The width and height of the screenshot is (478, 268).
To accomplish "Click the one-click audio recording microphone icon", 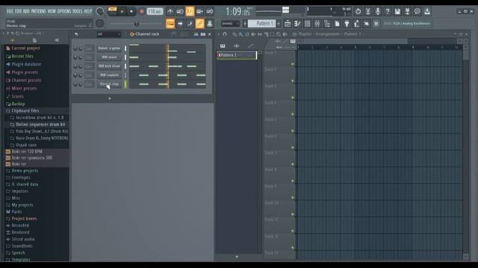I will click(x=378, y=12).
